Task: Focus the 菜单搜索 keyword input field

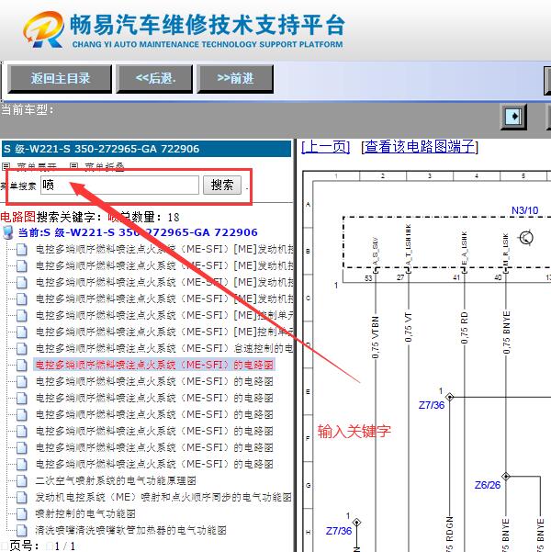Action: (119, 185)
